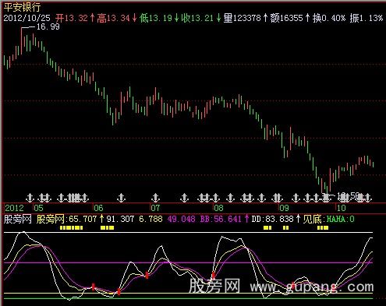Click the white 股旁网 indicator name
Screen dimensions: 386x306
tap(18, 220)
